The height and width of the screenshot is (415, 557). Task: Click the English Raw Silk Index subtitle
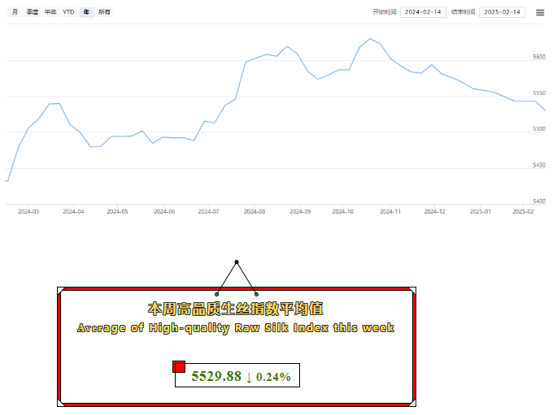pos(236,328)
